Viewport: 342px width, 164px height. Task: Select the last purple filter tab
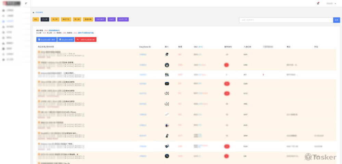point(122,19)
